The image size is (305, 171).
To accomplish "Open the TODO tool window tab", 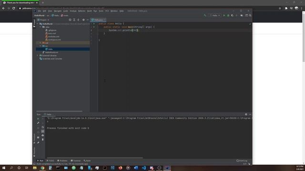I will (x=50, y=161).
